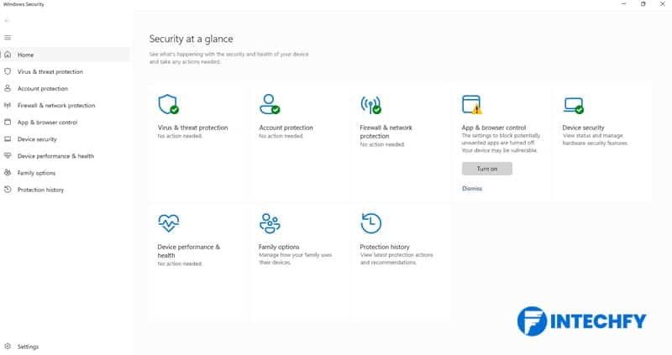Click the Dismiss link
The image size is (672, 355).
(x=472, y=189)
